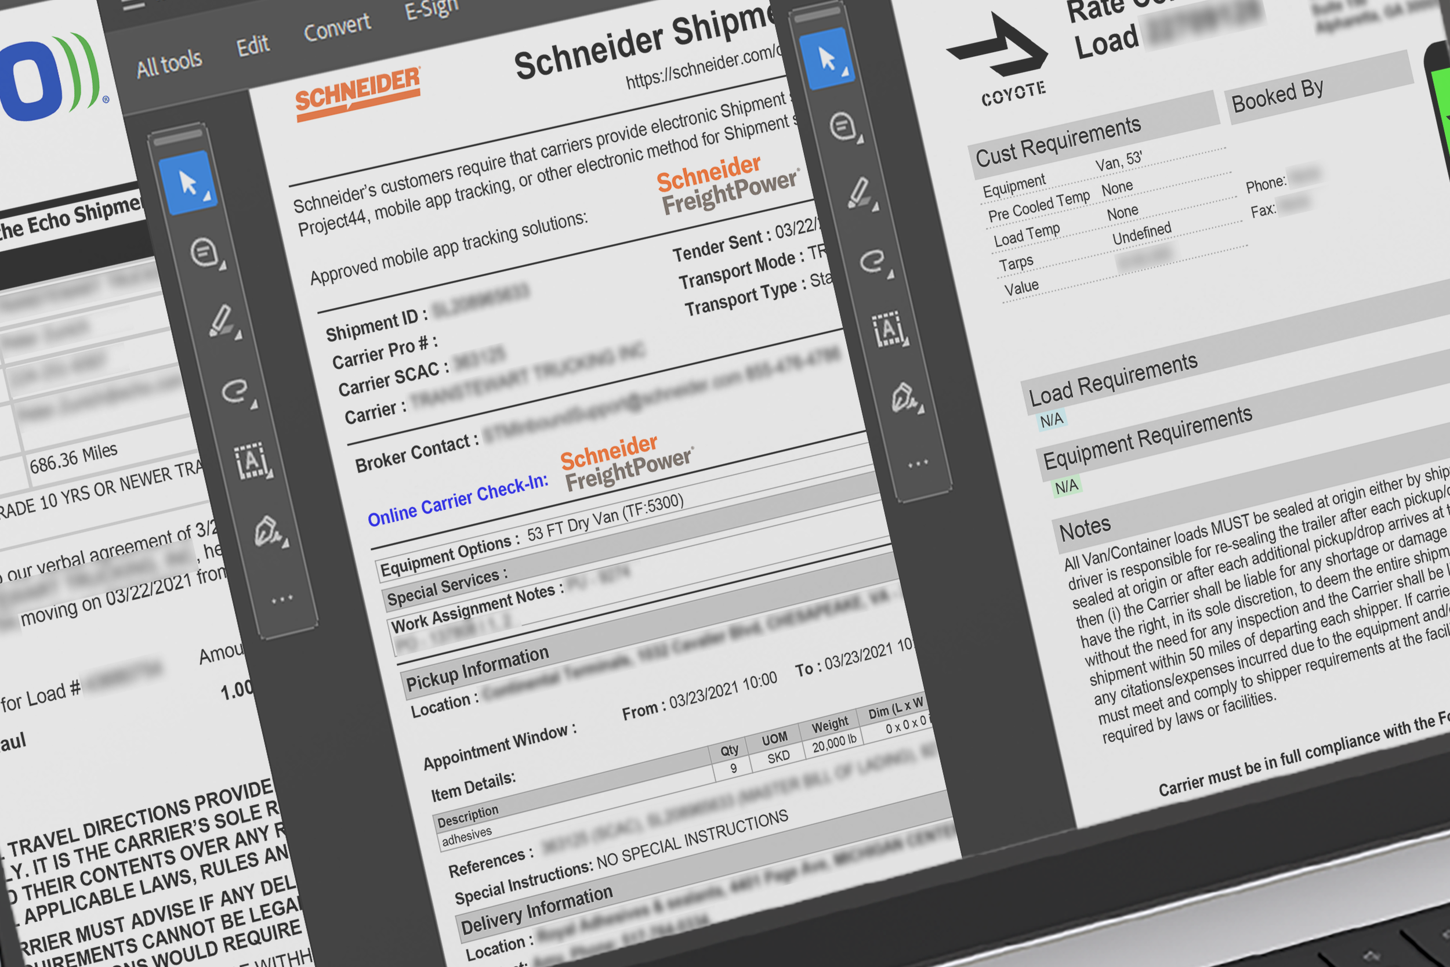This screenshot has height=967, width=1450.
Task: Click '686.36 Miles' in the Echo document
Action: (73, 458)
